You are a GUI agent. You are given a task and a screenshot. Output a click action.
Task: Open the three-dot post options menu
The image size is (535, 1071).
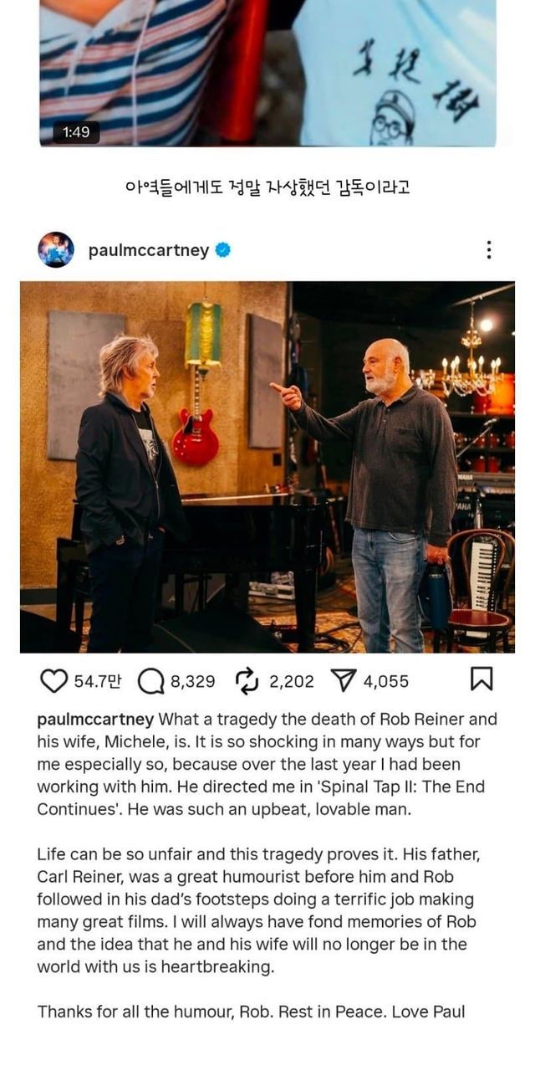click(x=488, y=249)
